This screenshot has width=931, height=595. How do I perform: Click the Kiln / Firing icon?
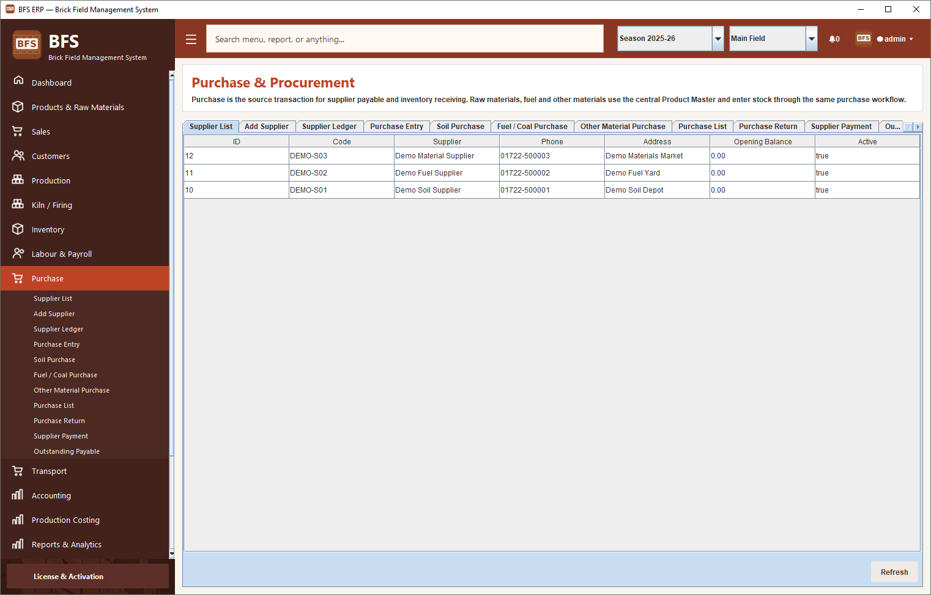(x=18, y=204)
